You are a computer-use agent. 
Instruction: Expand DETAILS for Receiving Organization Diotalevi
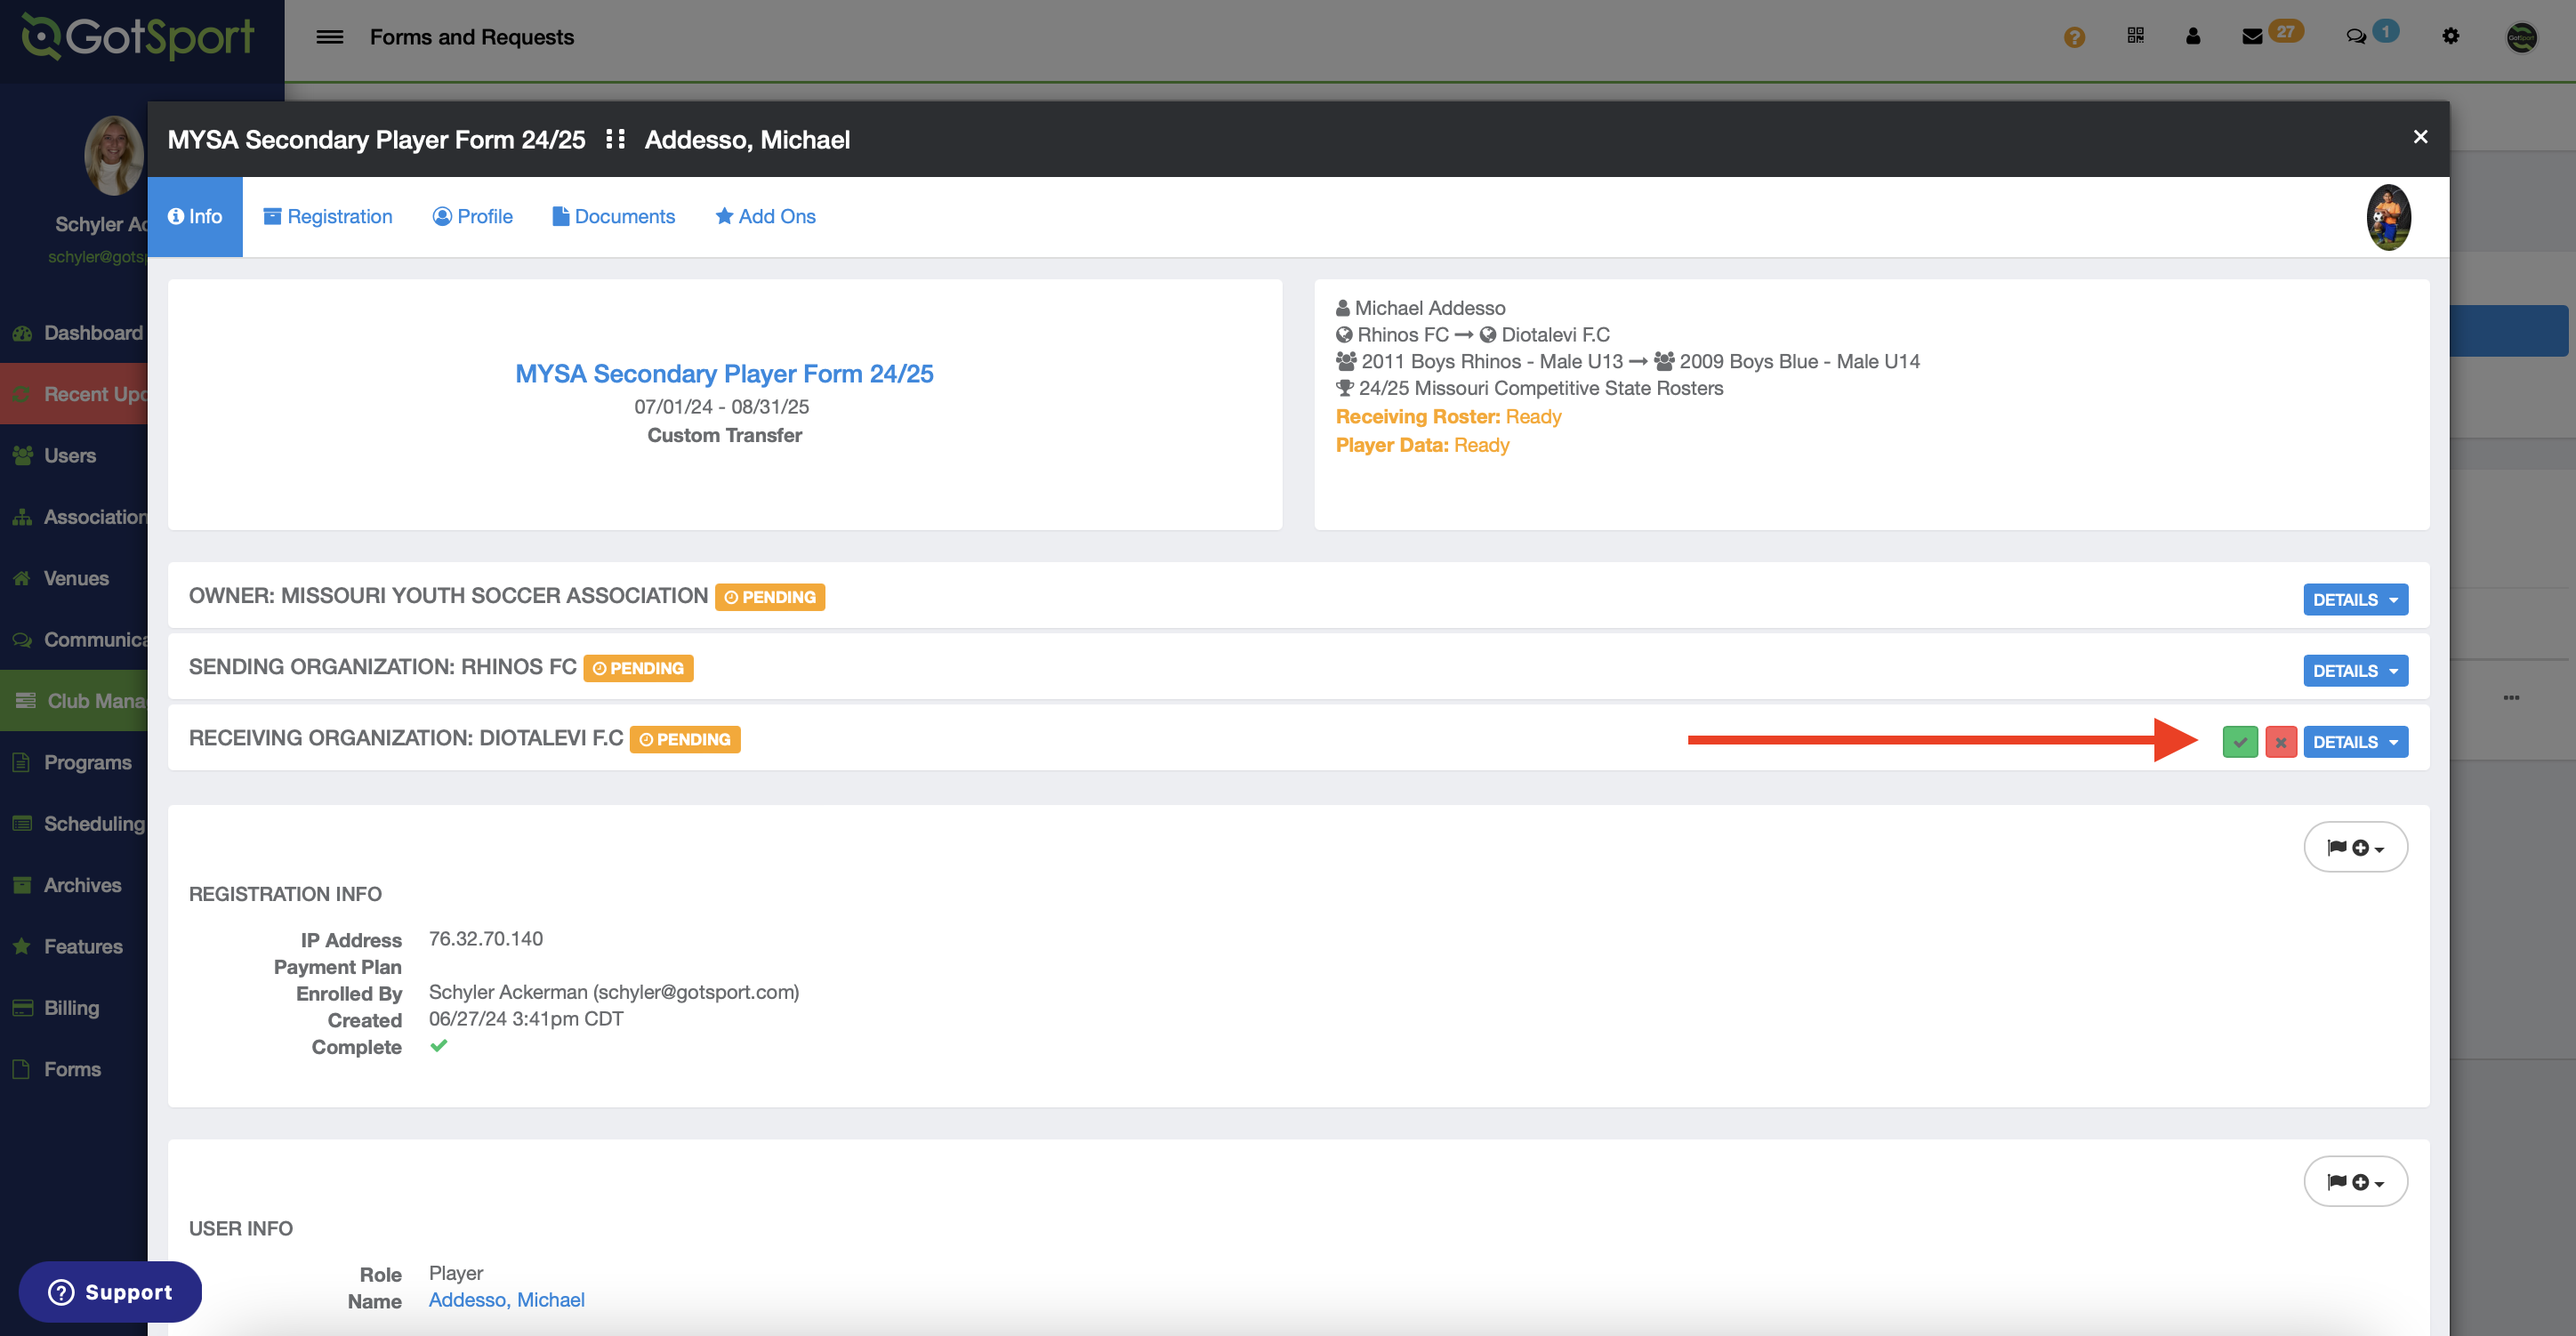tap(2355, 742)
